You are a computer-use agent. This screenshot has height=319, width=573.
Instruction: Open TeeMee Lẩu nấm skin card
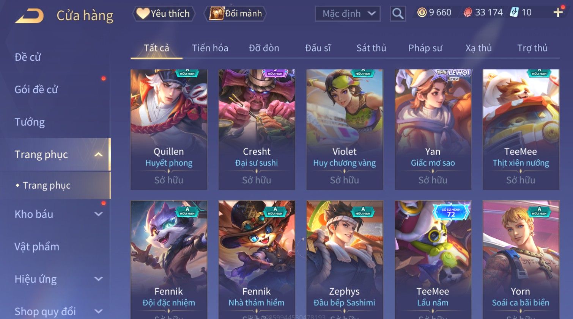[x=433, y=260]
